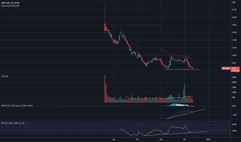241x142 pixels.
Task: Click the red AMC+APE price tag
Action: [x=226, y=68]
